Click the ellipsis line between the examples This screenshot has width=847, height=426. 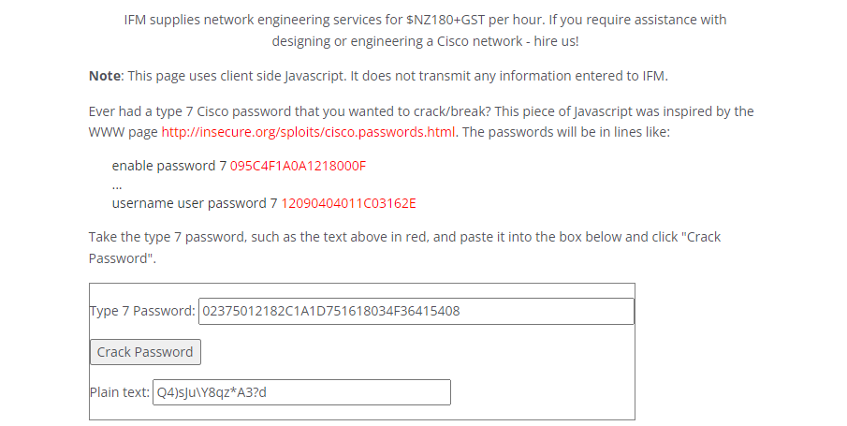(x=117, y=184)
